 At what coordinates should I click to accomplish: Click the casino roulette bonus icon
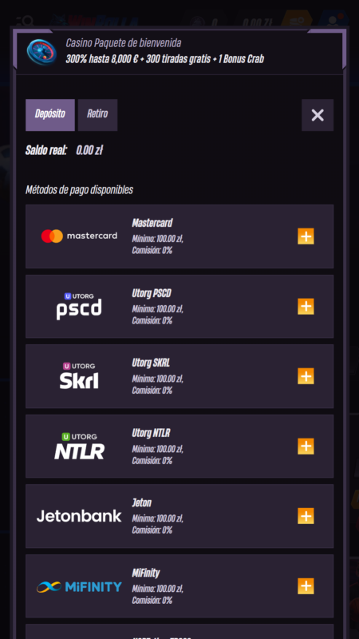[x=41, y=52]
